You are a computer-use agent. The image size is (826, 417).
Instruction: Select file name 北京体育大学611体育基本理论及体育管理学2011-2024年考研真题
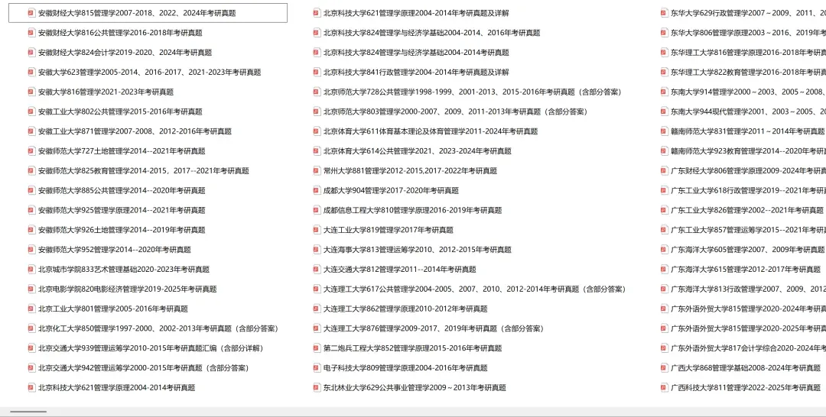431,131
